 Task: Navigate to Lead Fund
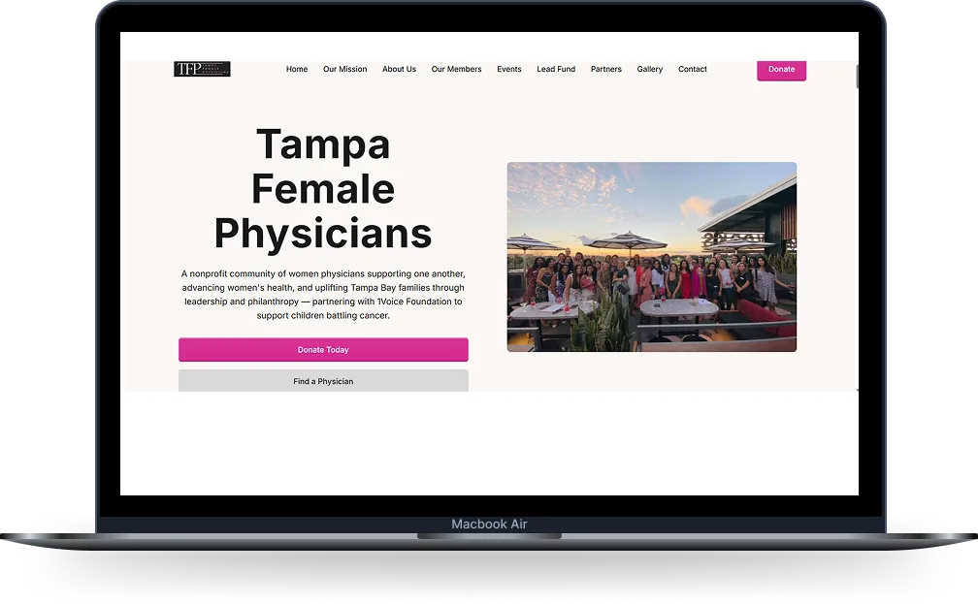pos(556,69)
